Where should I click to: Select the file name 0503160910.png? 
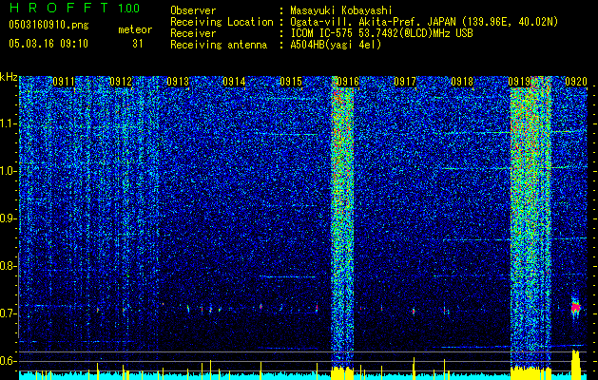tap(48, 25)
